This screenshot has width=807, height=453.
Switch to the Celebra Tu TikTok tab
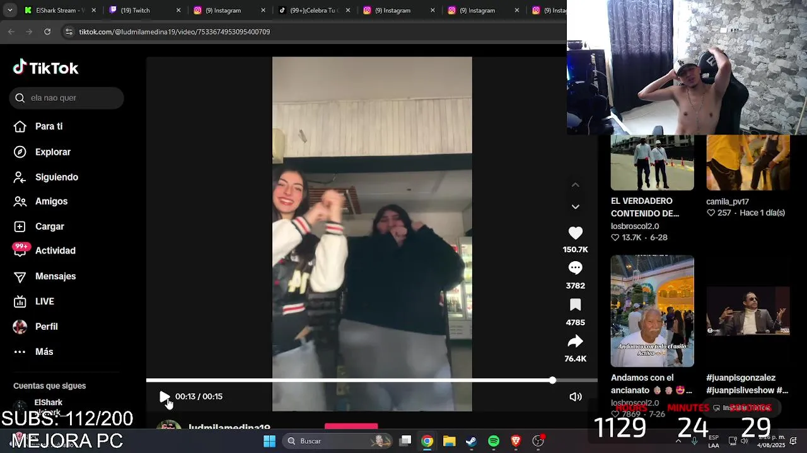(x=313, y=11)
